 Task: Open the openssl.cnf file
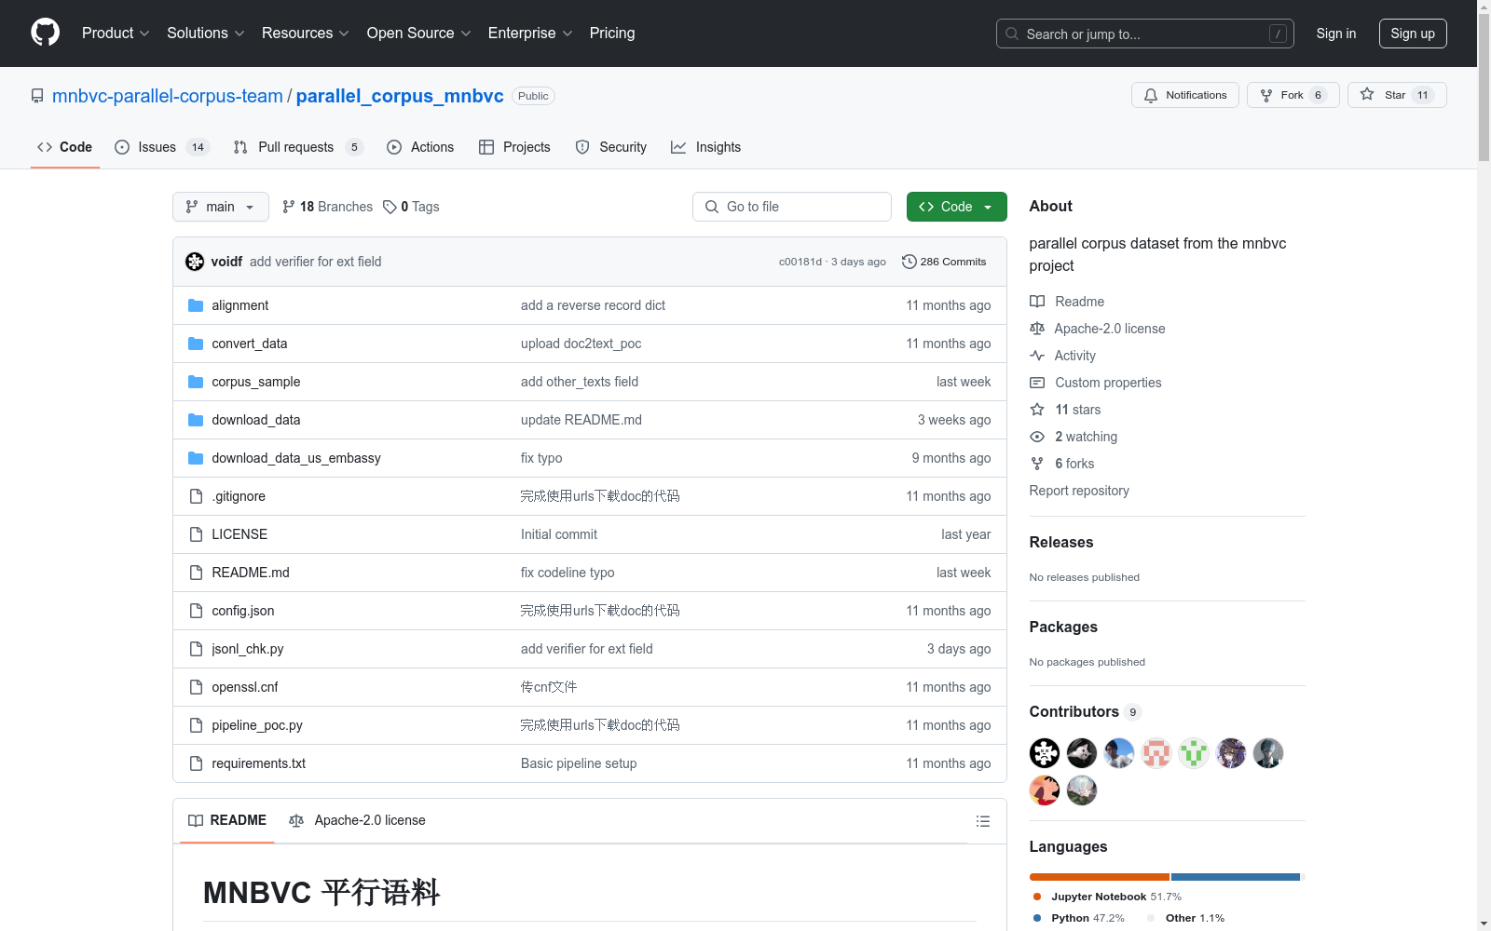[x=245, y=687]
